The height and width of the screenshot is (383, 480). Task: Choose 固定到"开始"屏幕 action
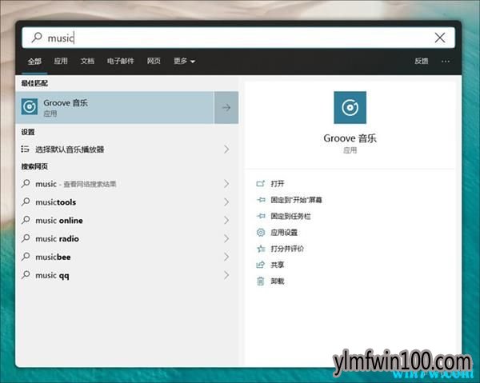296,200
